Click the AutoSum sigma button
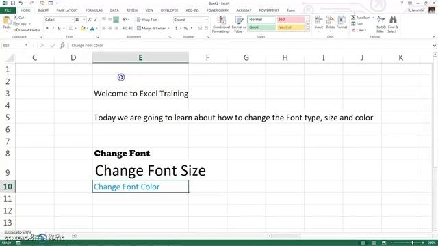This screenshot has height=246, width=438. point(361,18)
